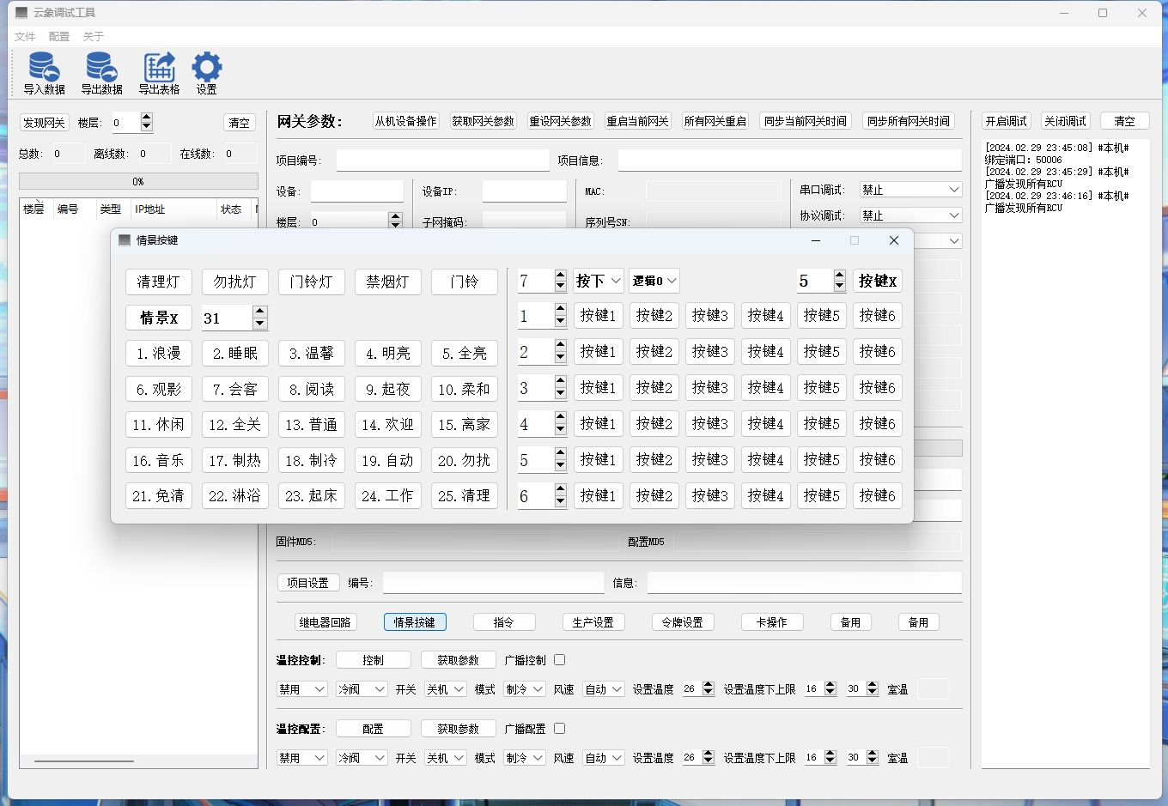Screen dimensions: 1168x806
Task: Click the 门铃灯 button
Action: (x=312, y=282)
